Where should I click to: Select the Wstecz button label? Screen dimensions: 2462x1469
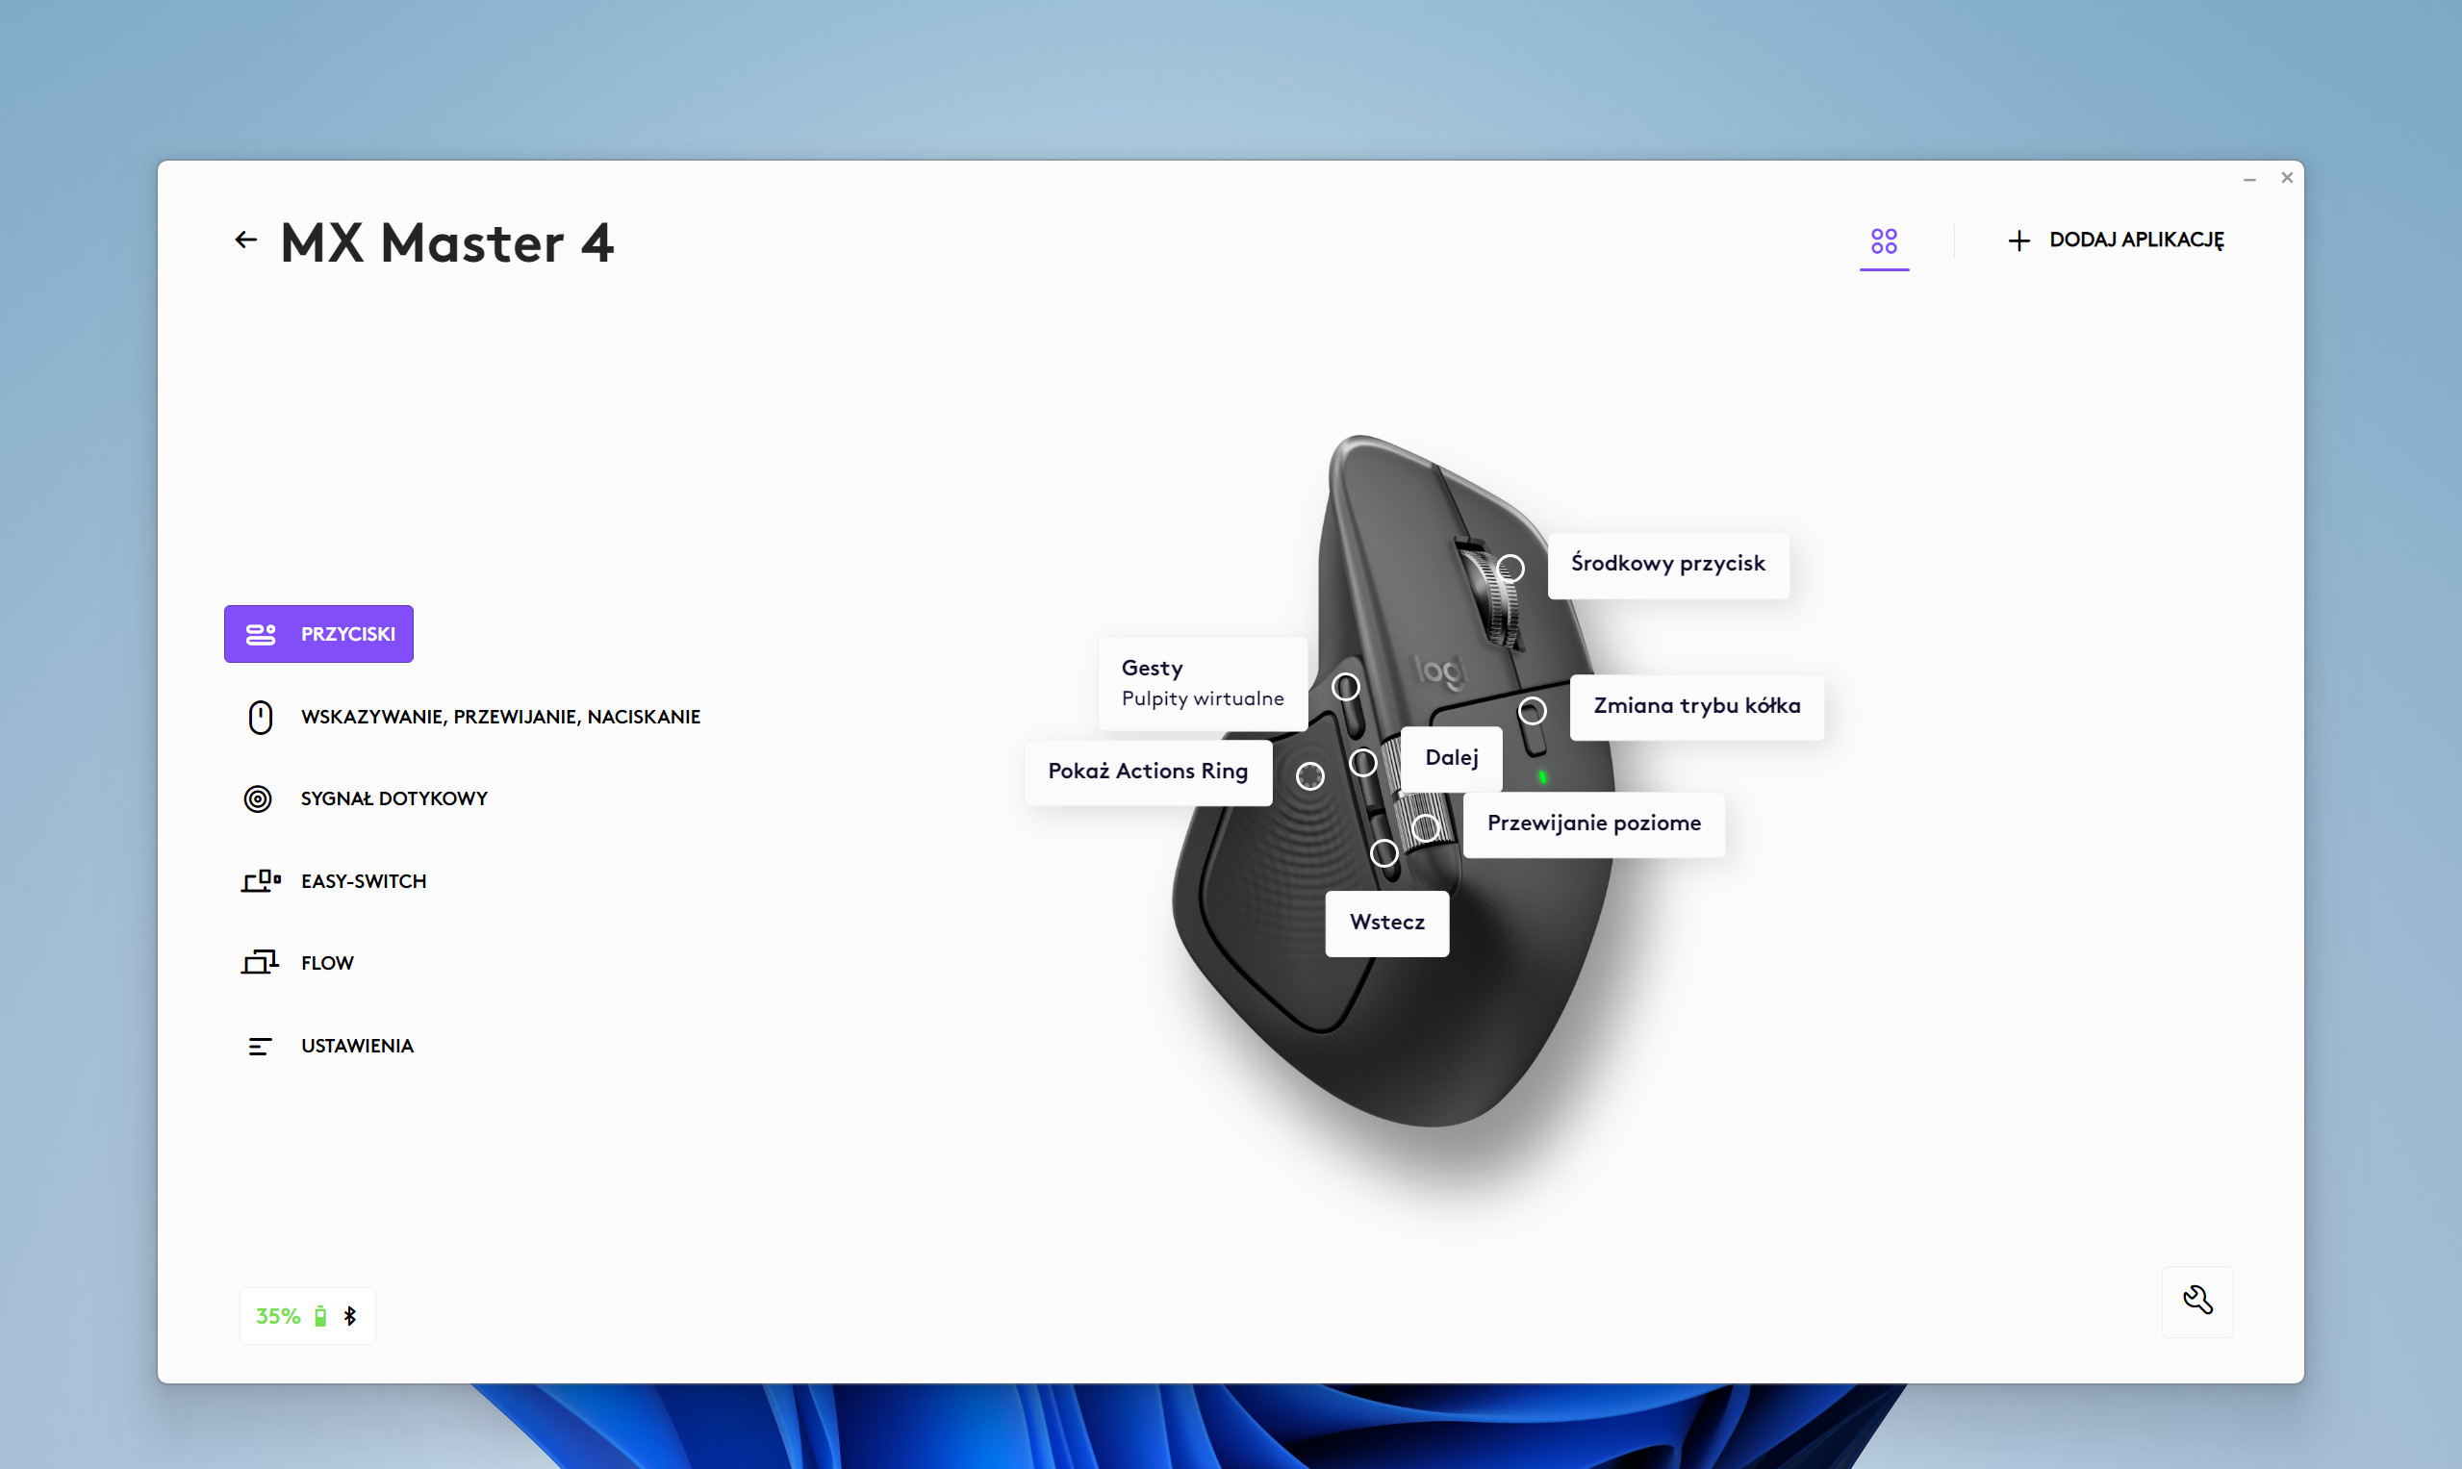tap(1387, 924)
